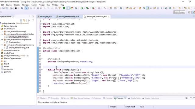This screenshot has width=195, height=109.
Task: Click the New Java Class icon
Action: (121, 8)
